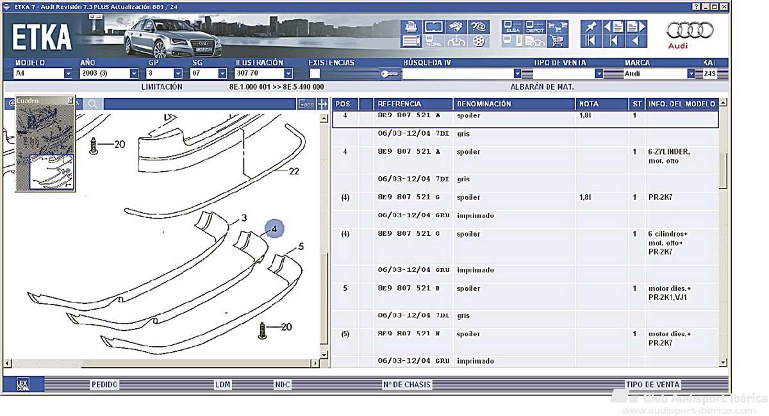Click the plain left triangle back icon
Screen dimensions: 769x416
636,42
